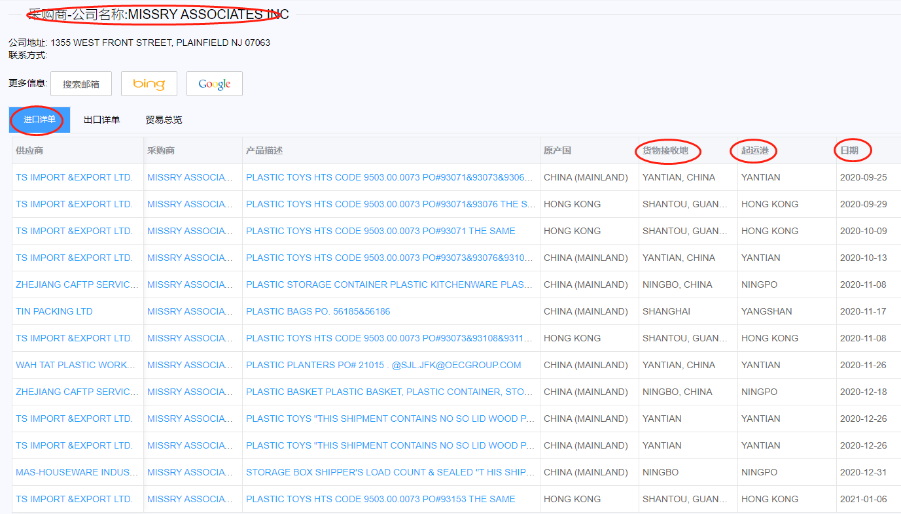Image resolution: width=901 pixels, height=514 pixels.
Task: Click the 搜索邮箱 button
Action: coord(81,84)
